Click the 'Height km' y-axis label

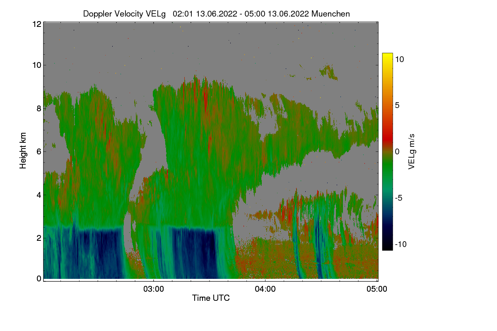[x=23, y=151]
